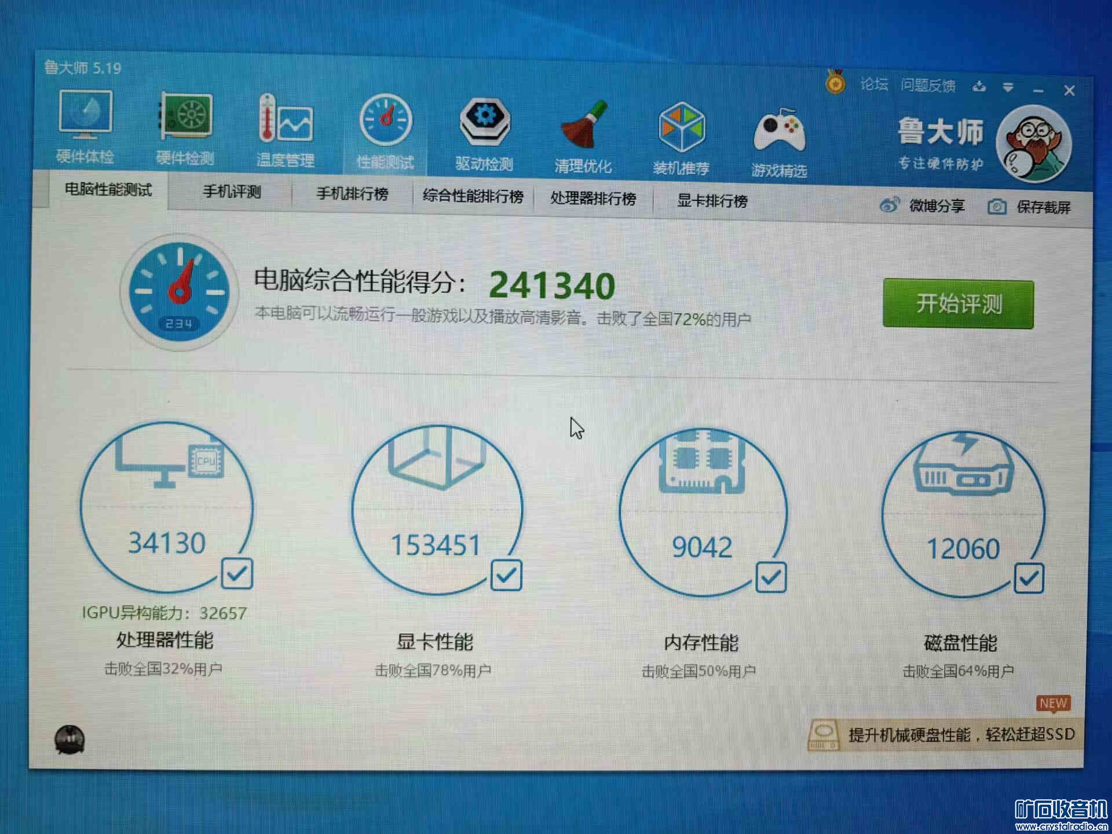Screen dimensions: 1112x834
Task: Click the speedometer gauge showing 234
Action: point(180,291)
